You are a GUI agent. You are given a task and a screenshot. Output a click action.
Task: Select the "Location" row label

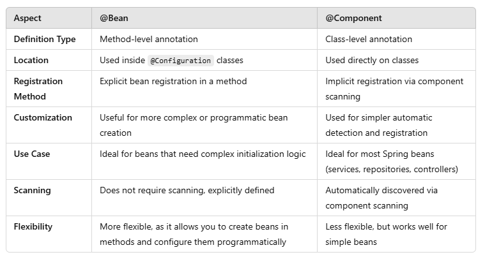click(31, 61)
